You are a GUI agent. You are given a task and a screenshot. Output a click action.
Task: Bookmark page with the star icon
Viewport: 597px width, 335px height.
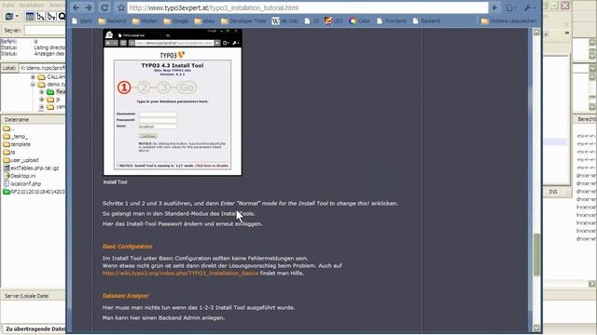coord(121,7)
